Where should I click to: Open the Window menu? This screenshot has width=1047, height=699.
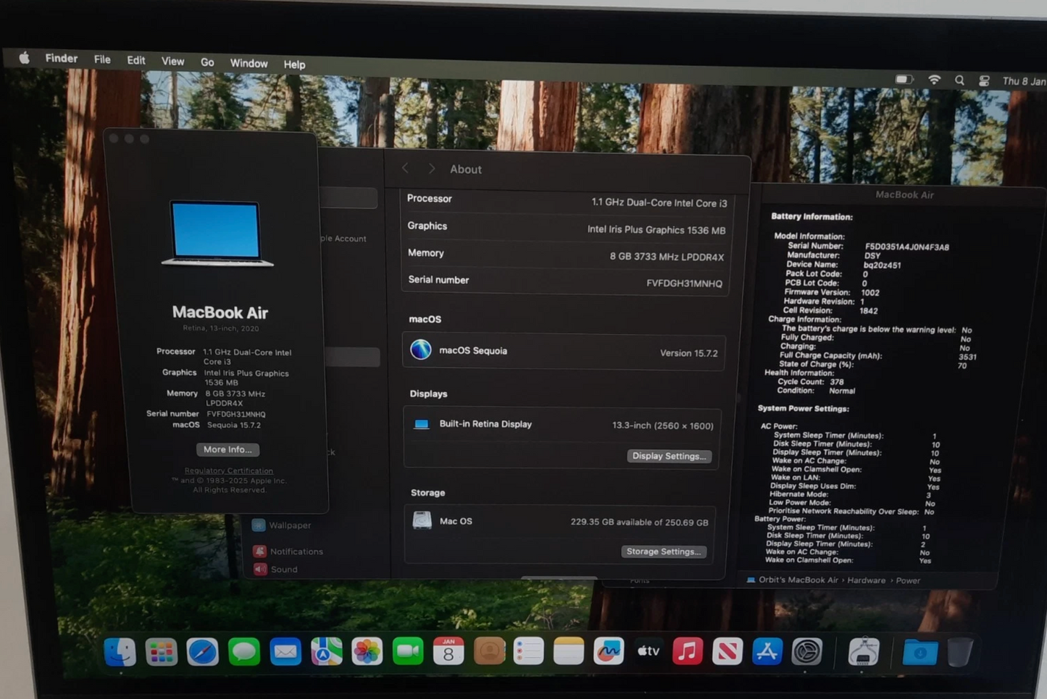(x=249, y=63)
